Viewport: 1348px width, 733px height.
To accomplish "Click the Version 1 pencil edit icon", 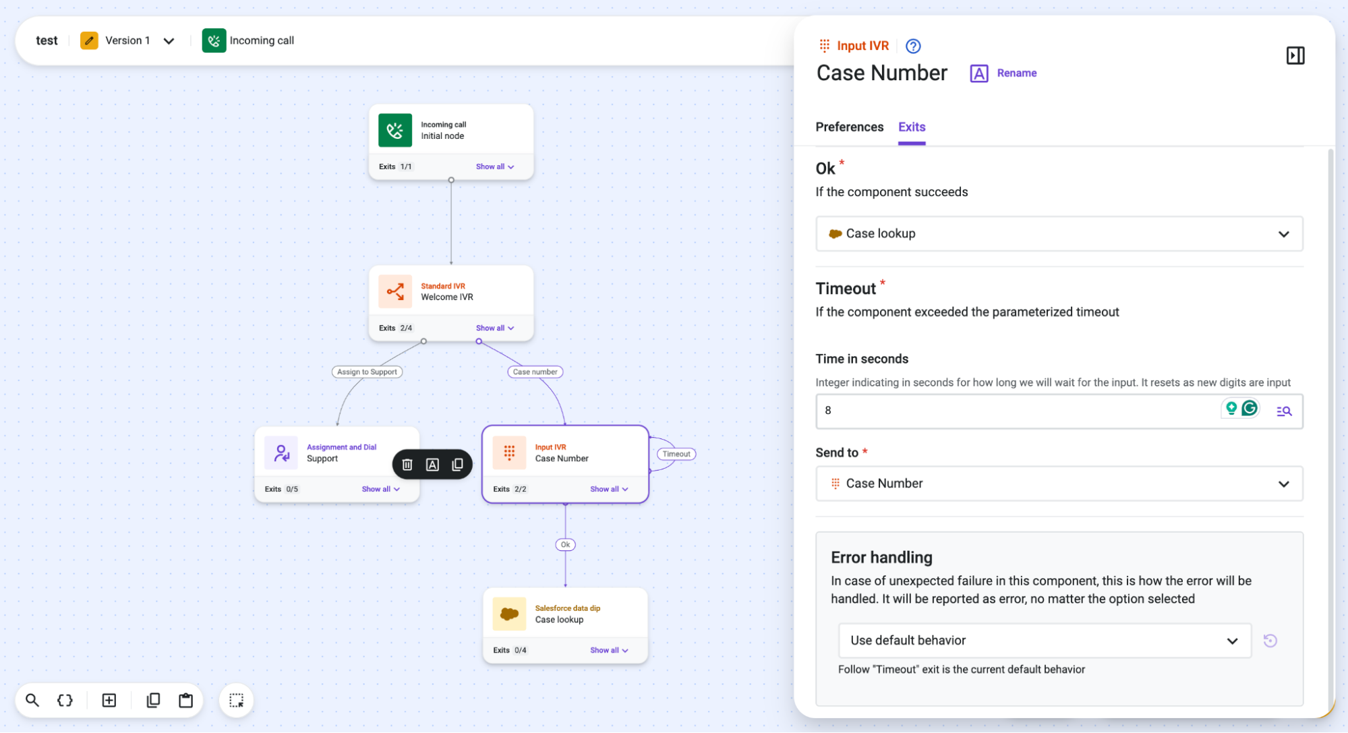I will tap(89, 40).
